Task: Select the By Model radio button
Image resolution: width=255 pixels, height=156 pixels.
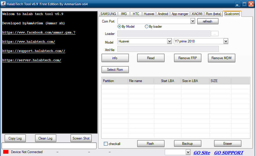Action: pos(120,27)
